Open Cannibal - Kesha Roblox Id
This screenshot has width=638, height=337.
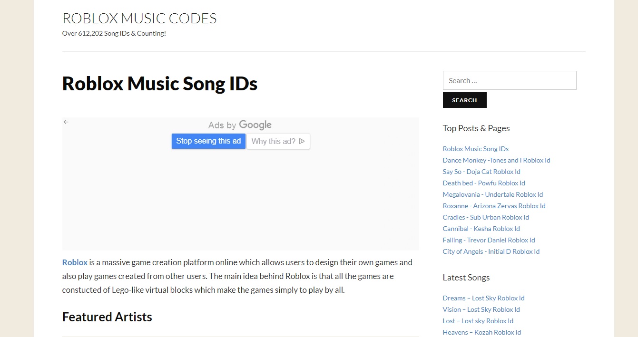coord(481,229)
